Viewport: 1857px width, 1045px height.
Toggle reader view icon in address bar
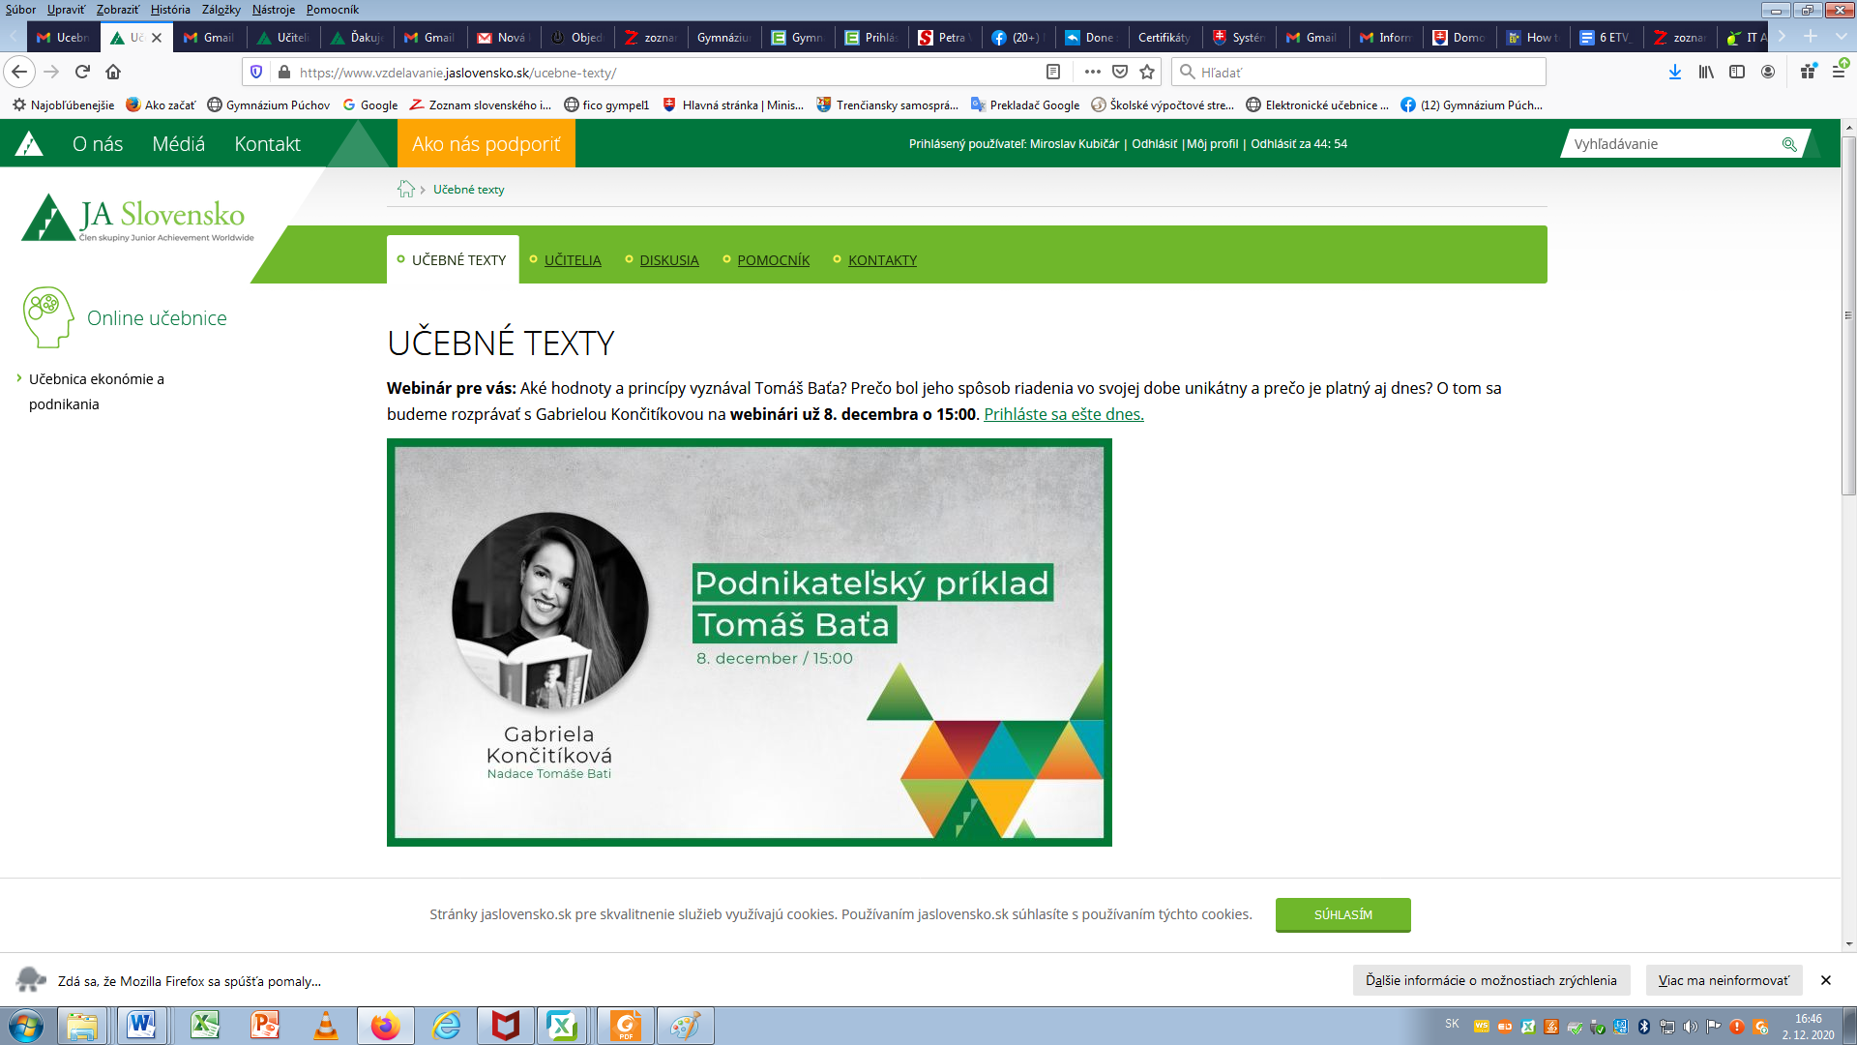click(1053, 72)
